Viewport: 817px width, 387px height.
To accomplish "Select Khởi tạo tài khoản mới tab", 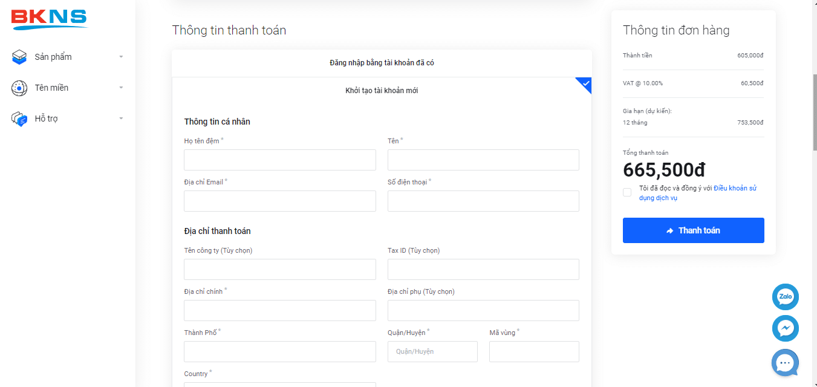I will [382, 91].
